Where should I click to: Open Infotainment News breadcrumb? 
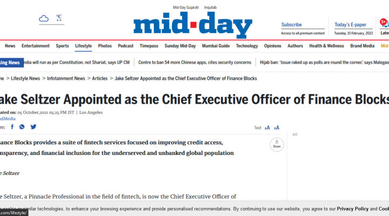click(x=66, y=78)
